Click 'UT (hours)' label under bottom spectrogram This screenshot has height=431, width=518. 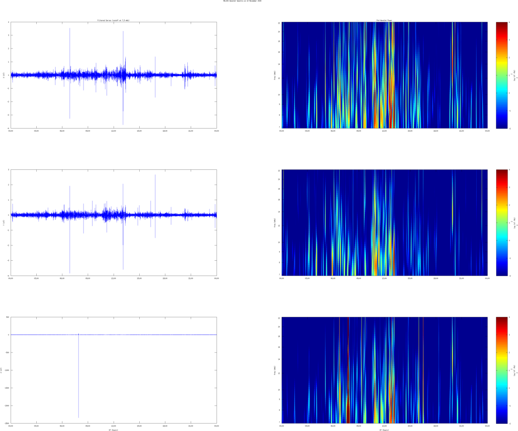(384, 430)
